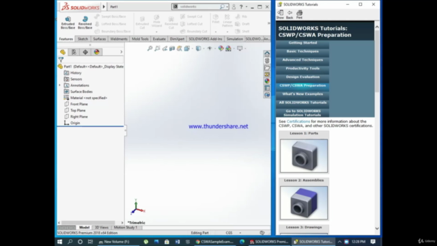This screenshot has width=437, height=246.
Task: Open the FeatureManager design tree tab
Action: click(63, 52)
